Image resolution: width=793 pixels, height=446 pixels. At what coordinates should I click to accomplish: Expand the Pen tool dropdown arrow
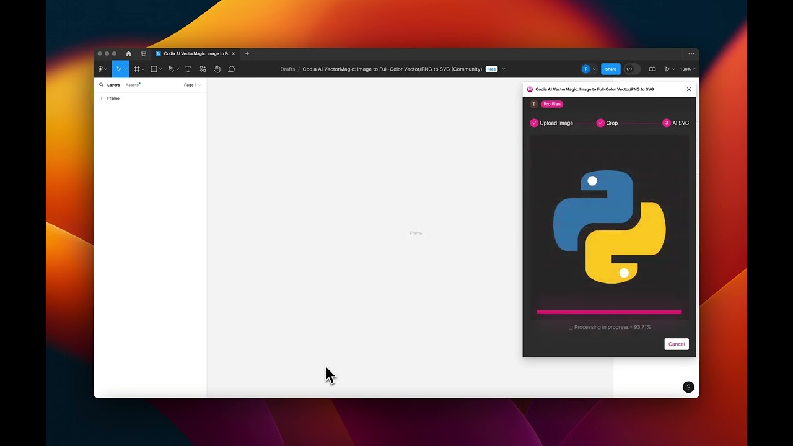178,69
